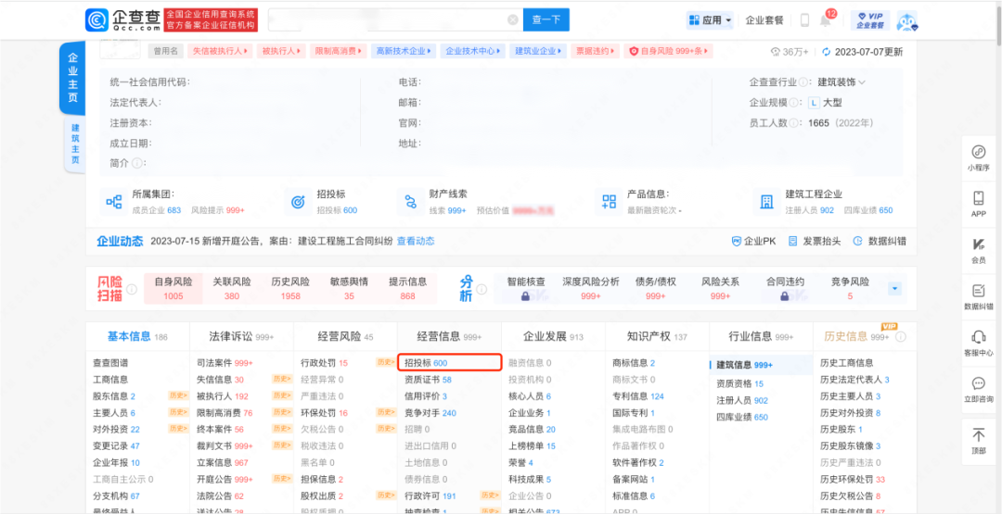The image size is (1002, 514).
Task: Click the 查一下 search button
Action: 546,19
